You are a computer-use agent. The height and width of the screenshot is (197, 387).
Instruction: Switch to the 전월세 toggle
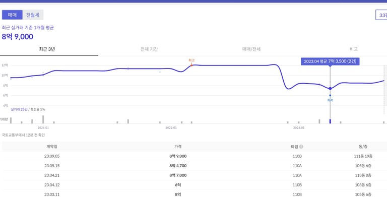[x=33, y=15]
